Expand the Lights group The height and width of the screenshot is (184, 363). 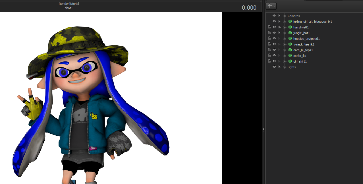285,67
